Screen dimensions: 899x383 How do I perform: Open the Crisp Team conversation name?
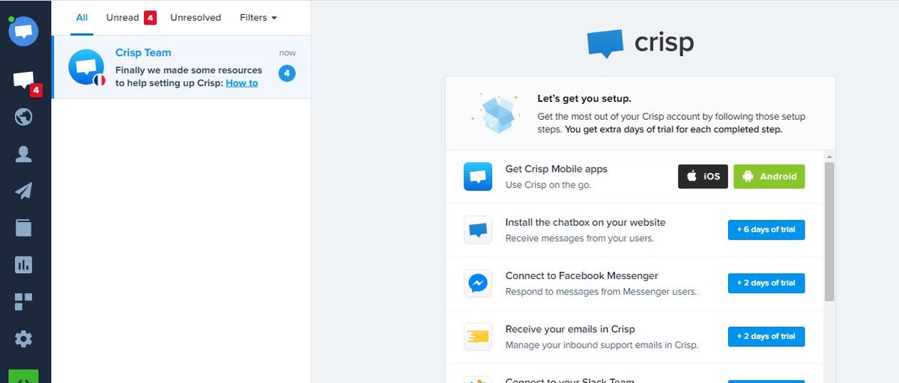pyautogui.click(x=143, y=52)
